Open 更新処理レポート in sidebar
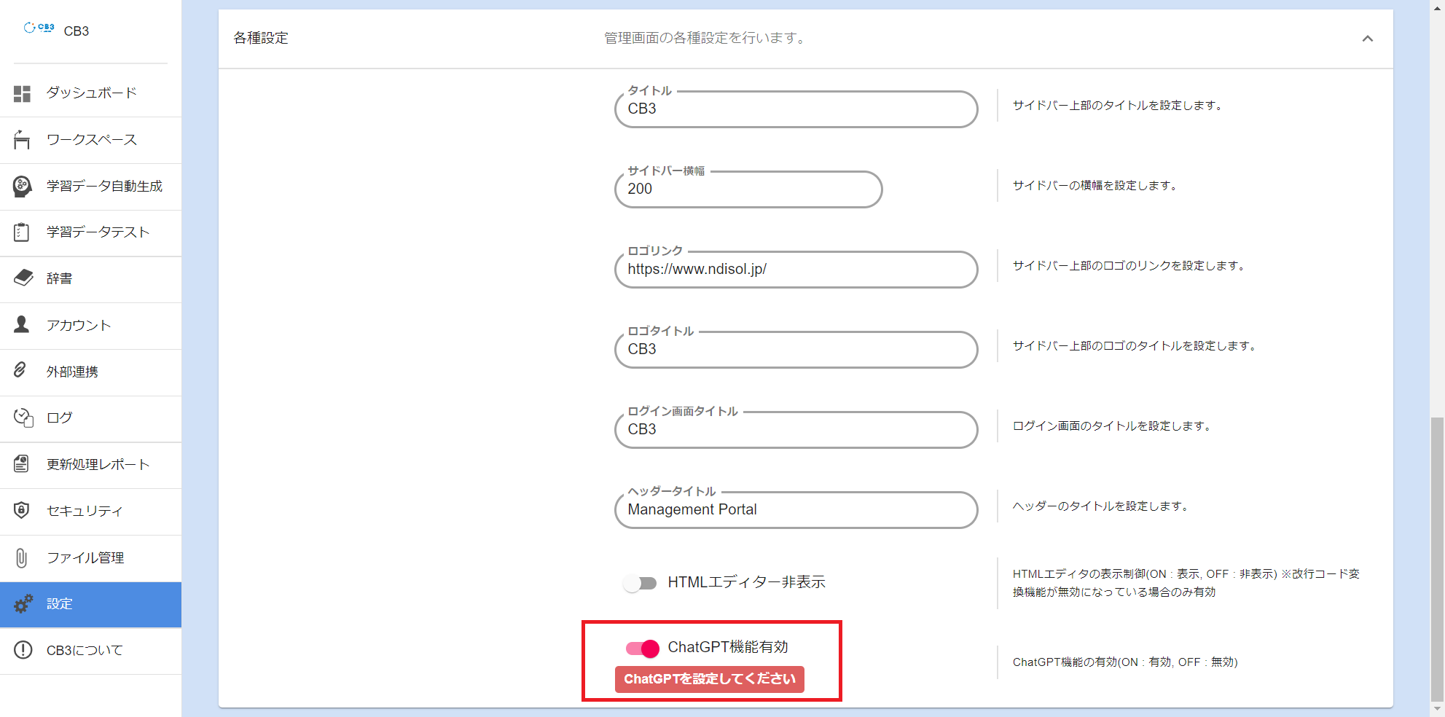Screen dimensions: 1445x717 [x=98, y=465]
